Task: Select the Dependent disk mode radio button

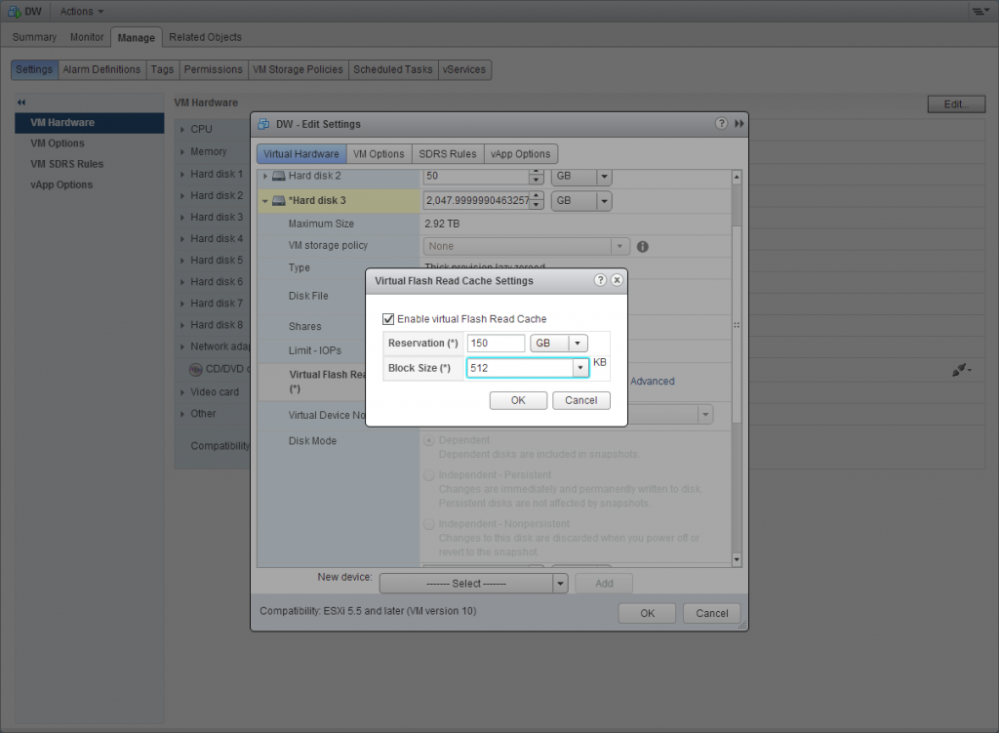Action: [x=429, y=440]
